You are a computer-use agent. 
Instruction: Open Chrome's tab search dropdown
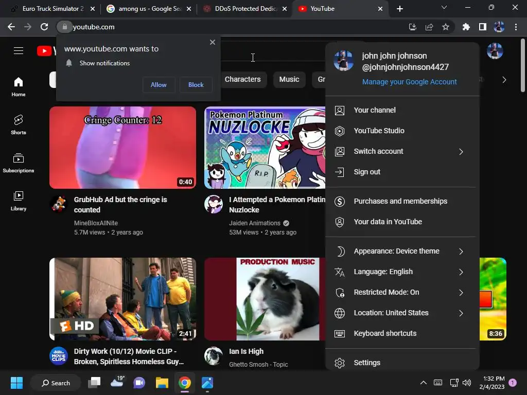click(444, 7)
